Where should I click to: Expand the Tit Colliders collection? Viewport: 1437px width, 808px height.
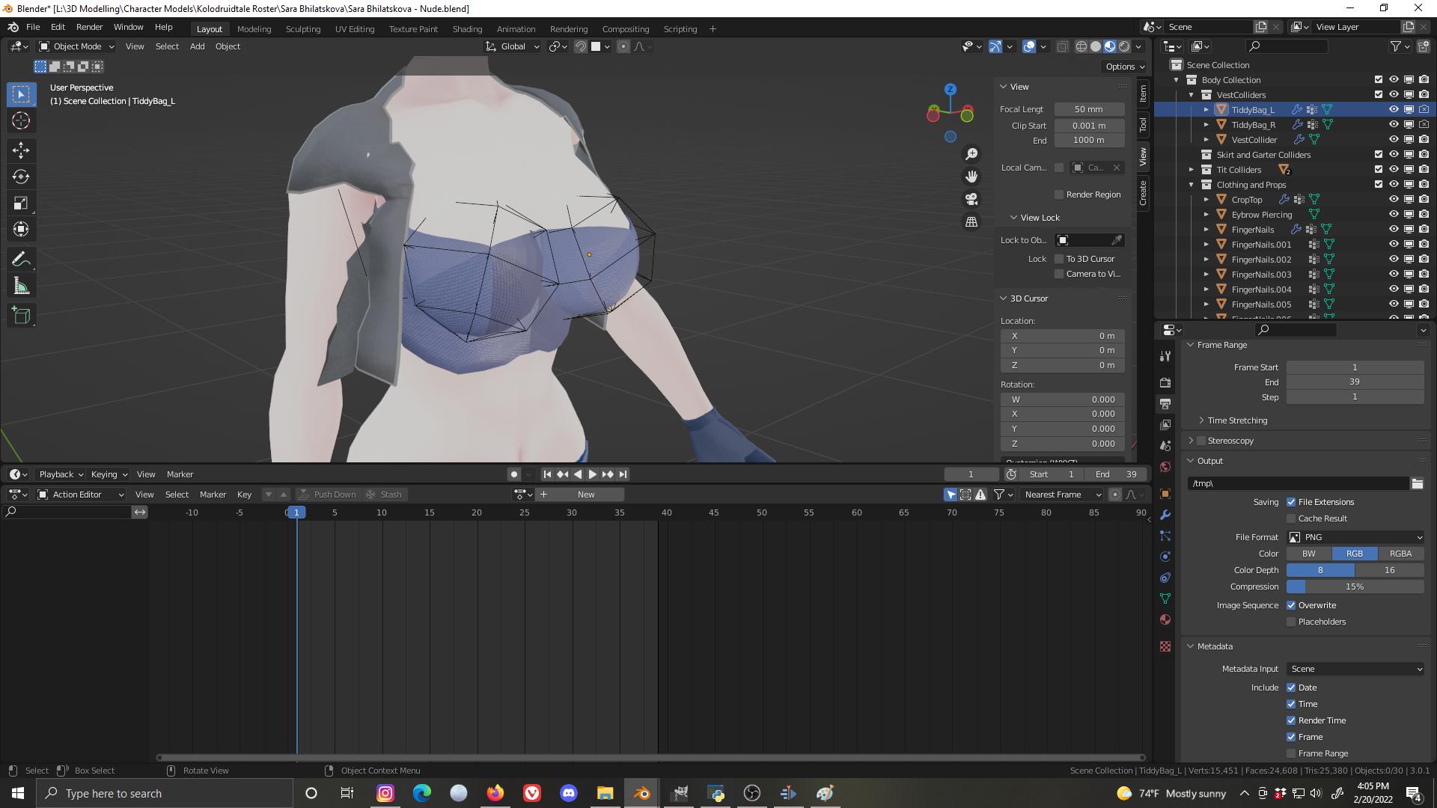click(x=1192, y=170)
